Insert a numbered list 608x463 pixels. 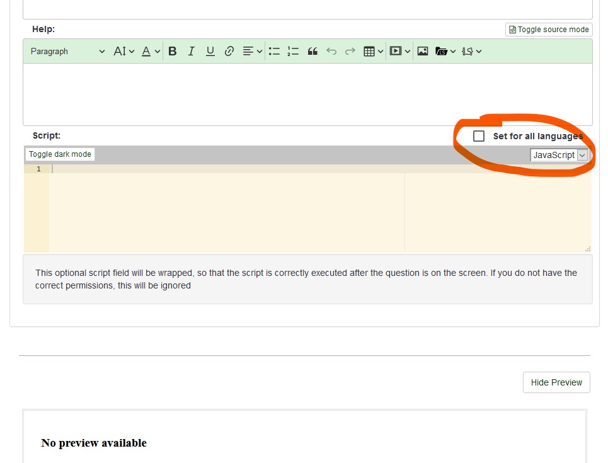293,51
